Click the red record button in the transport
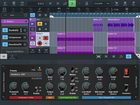The width and height of the screenshot is (140, 105). [x=79, y=4]
